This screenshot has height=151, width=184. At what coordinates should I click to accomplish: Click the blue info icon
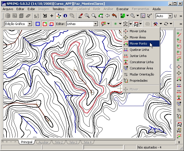click(x=65, y=16)
